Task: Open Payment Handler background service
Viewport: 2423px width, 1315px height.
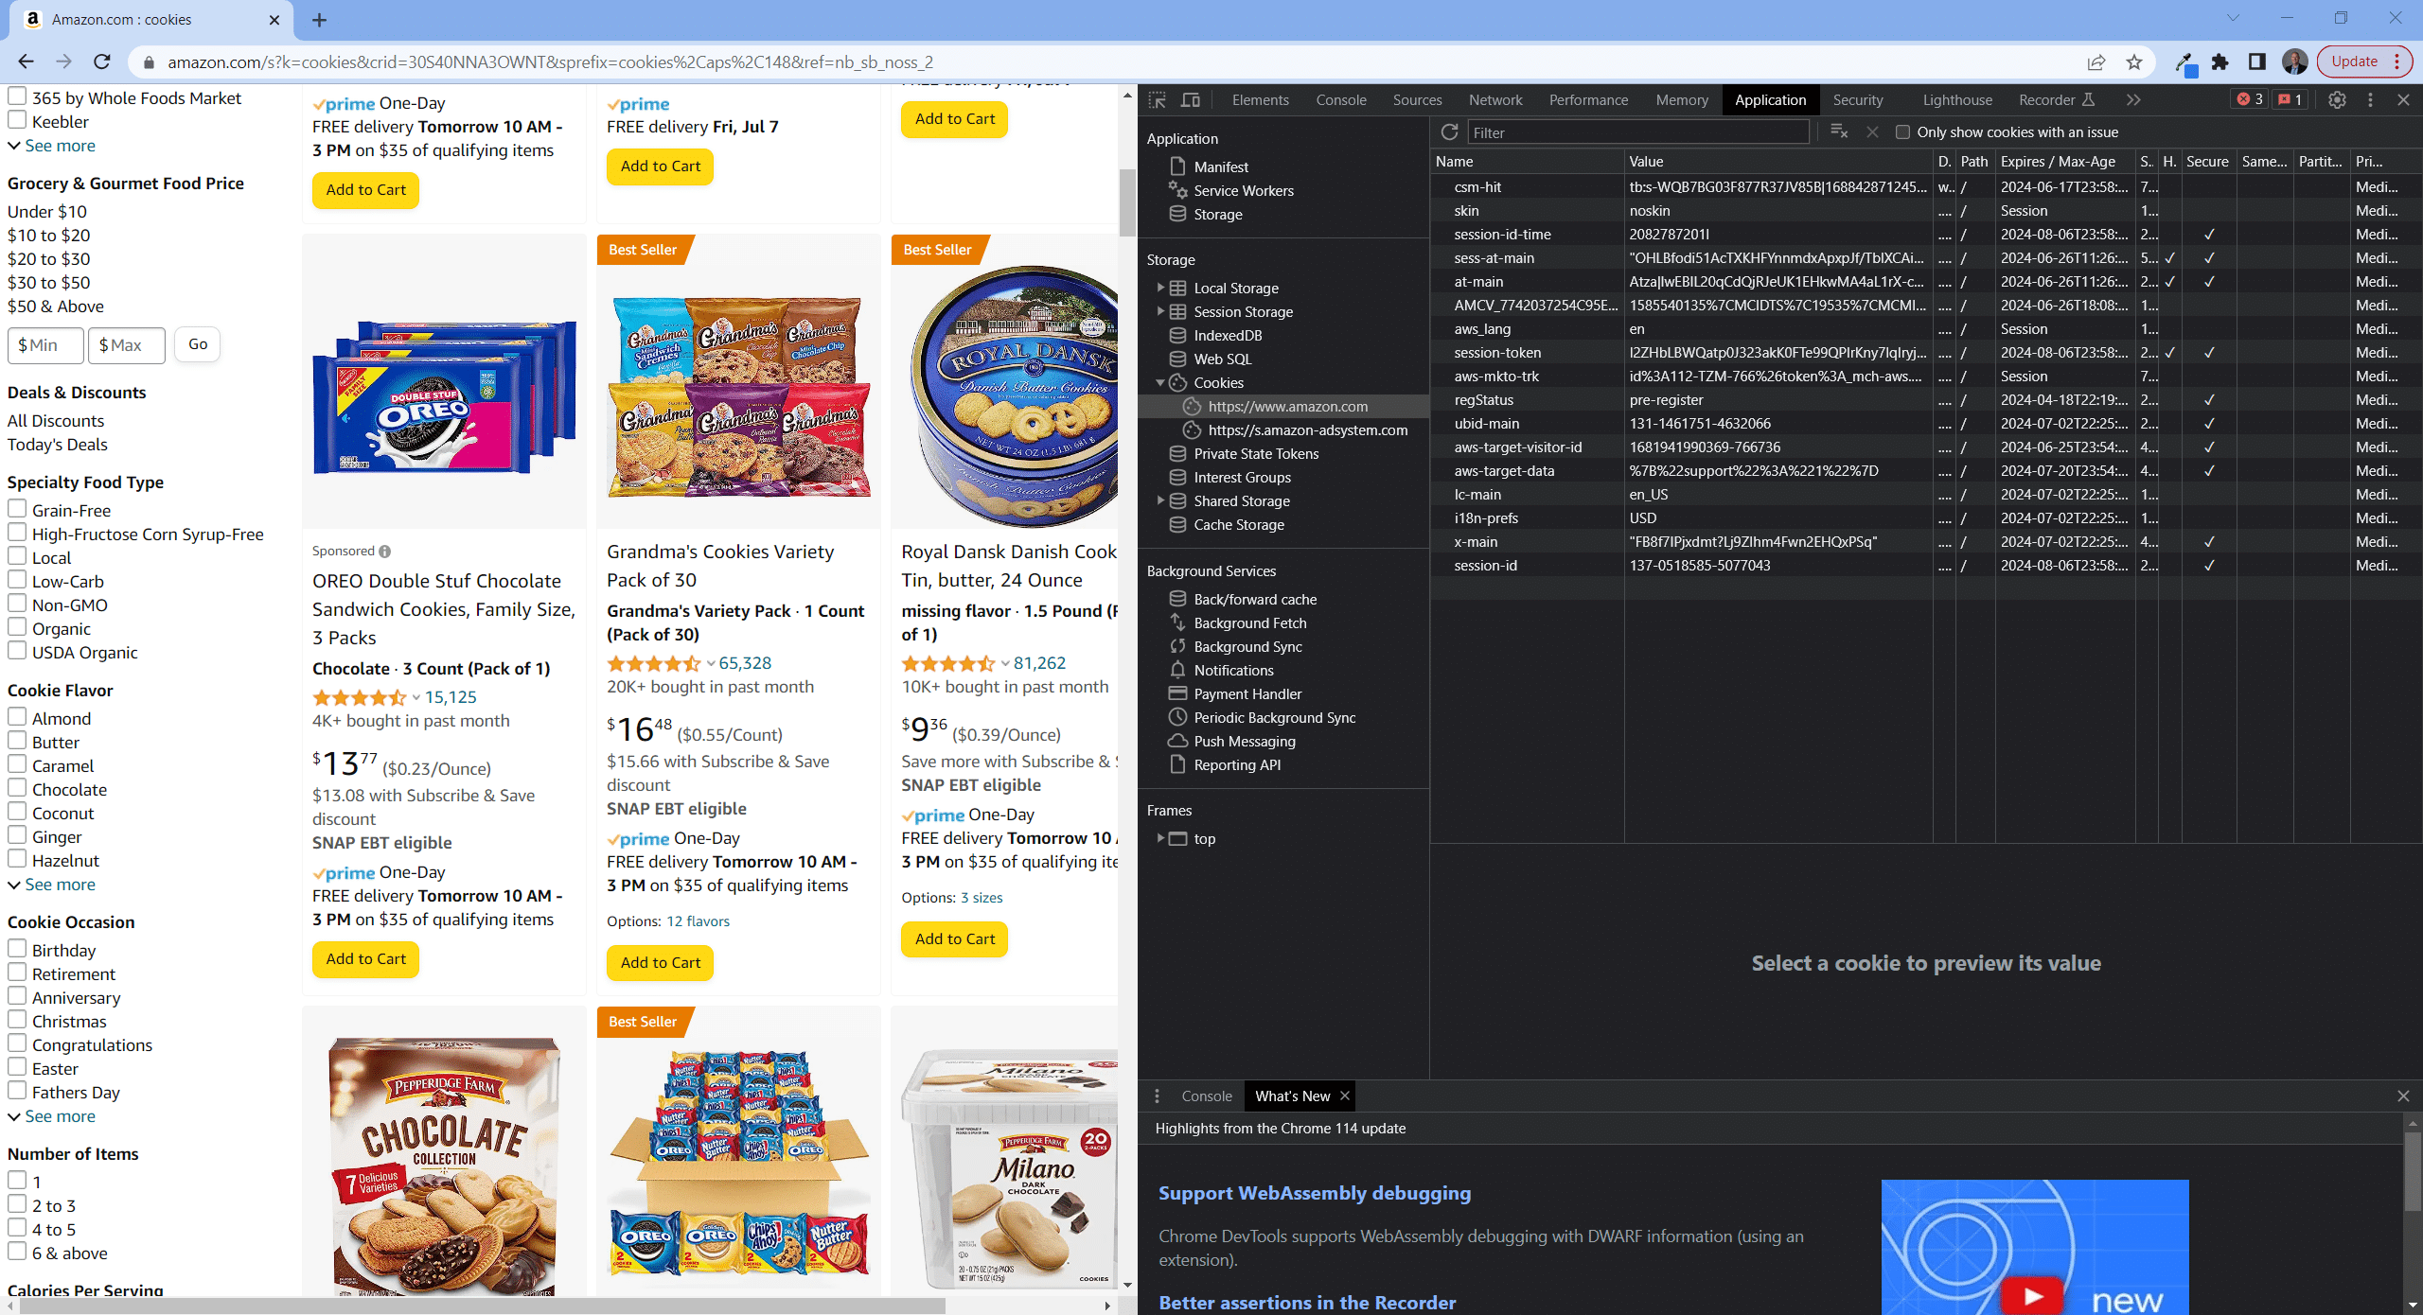Action: 1247,693
